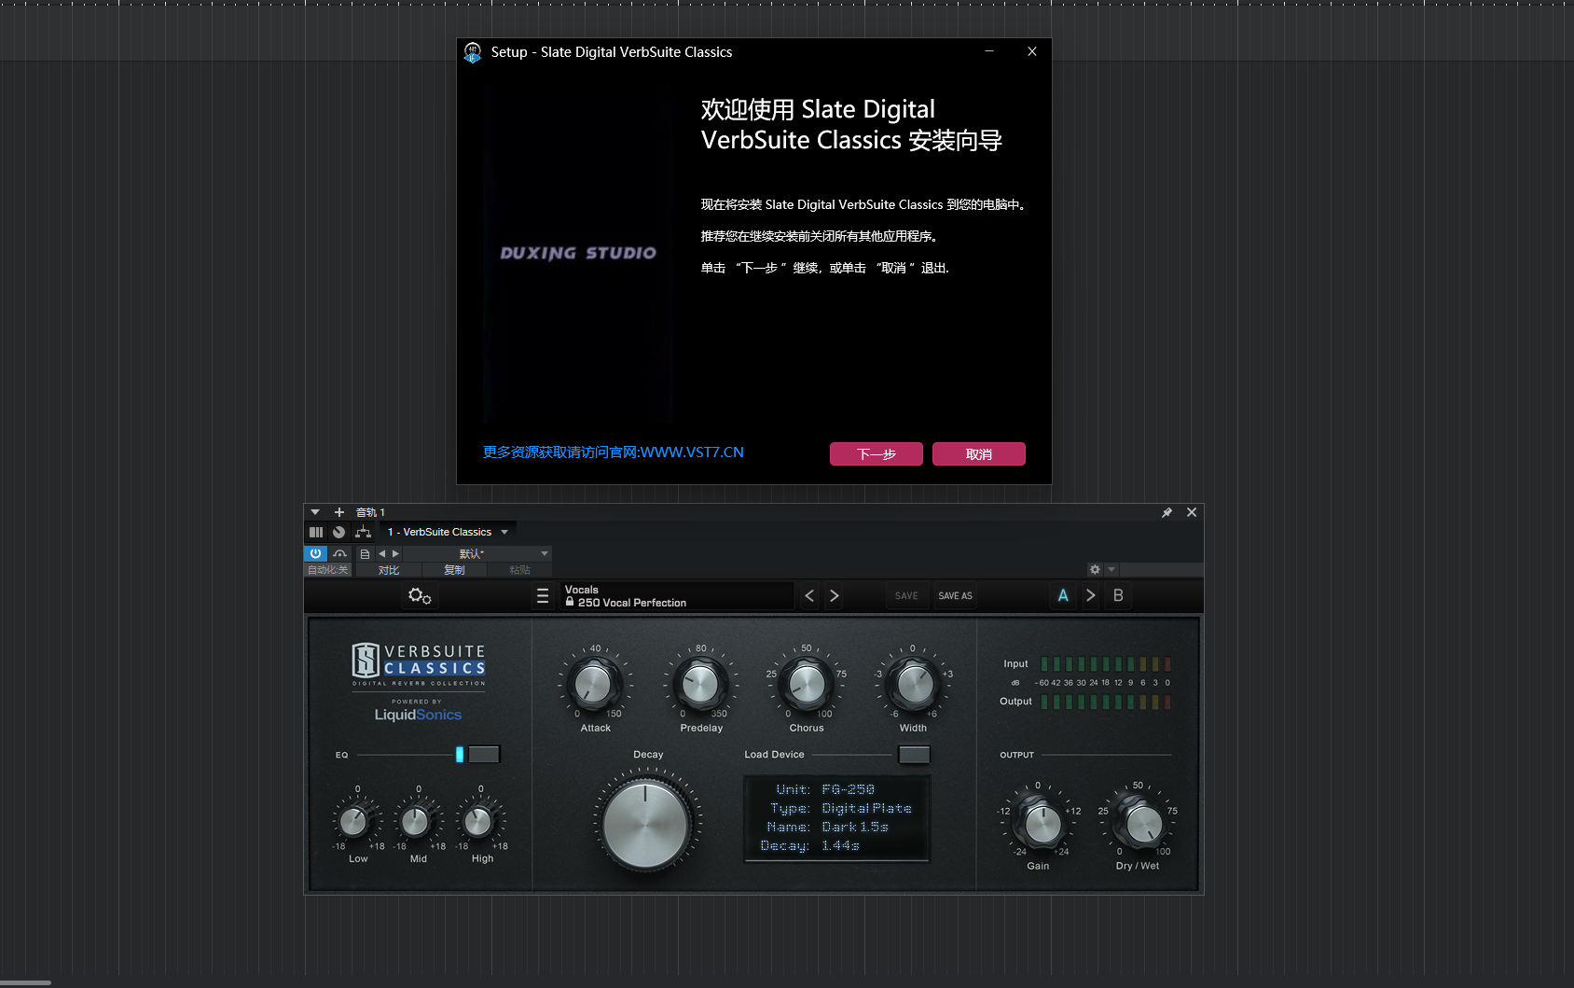
Task: Click the hamburger preset menu icon
Action: click(x=544, y=595)
